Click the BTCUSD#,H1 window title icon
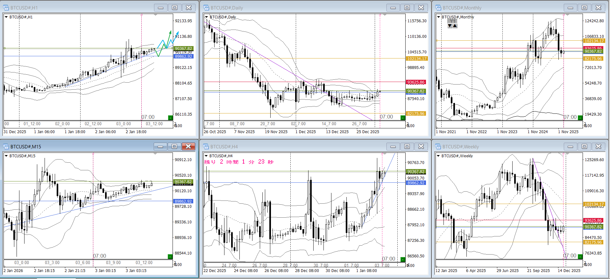Image resolution: width=610 pixels, height=279 pixels. click(6, 8)
